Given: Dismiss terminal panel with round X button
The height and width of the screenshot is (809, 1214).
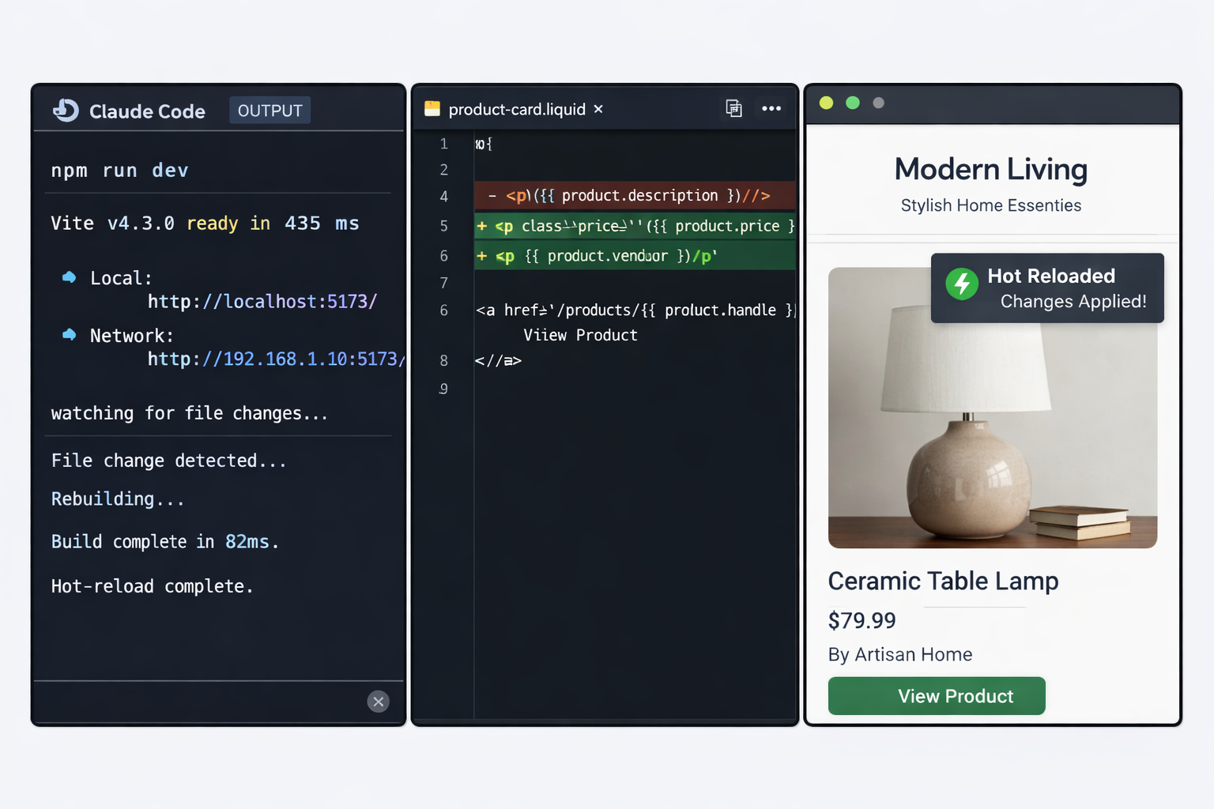Looking at the screenshot, I should pyautogui.click(x=379, y=702).
